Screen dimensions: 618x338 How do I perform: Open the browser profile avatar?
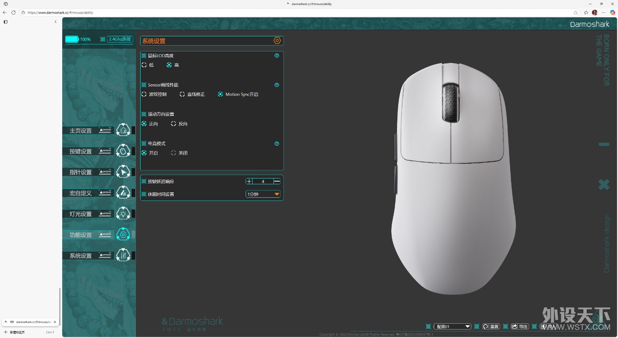[x=594, y=12]
